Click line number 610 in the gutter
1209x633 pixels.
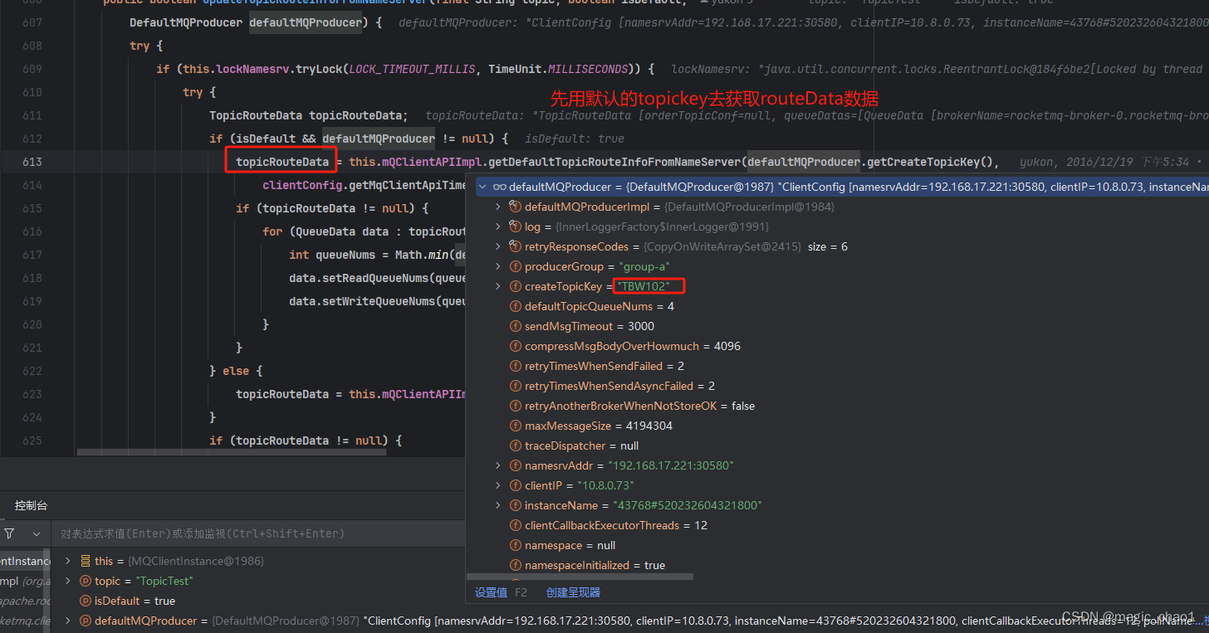coord(32,92)
